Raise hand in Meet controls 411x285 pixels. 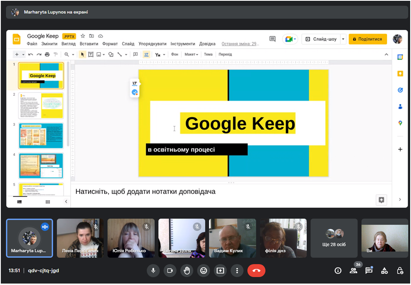(x=187, y=271)
